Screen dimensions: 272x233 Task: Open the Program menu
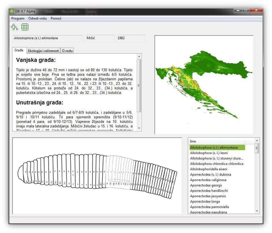pos(18,18)
